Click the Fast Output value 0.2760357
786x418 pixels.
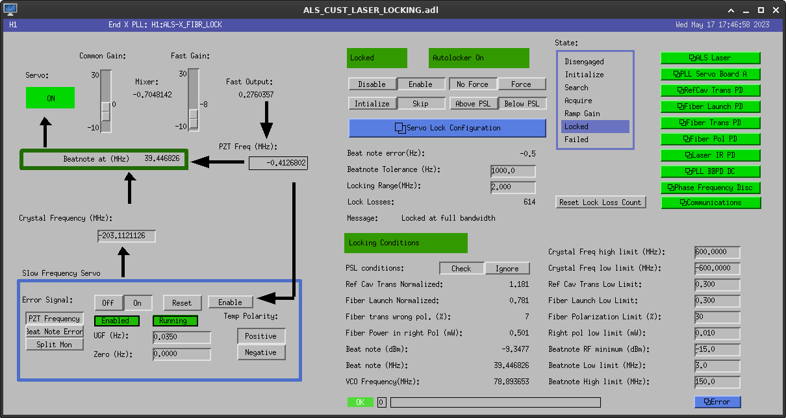(256, 95)
